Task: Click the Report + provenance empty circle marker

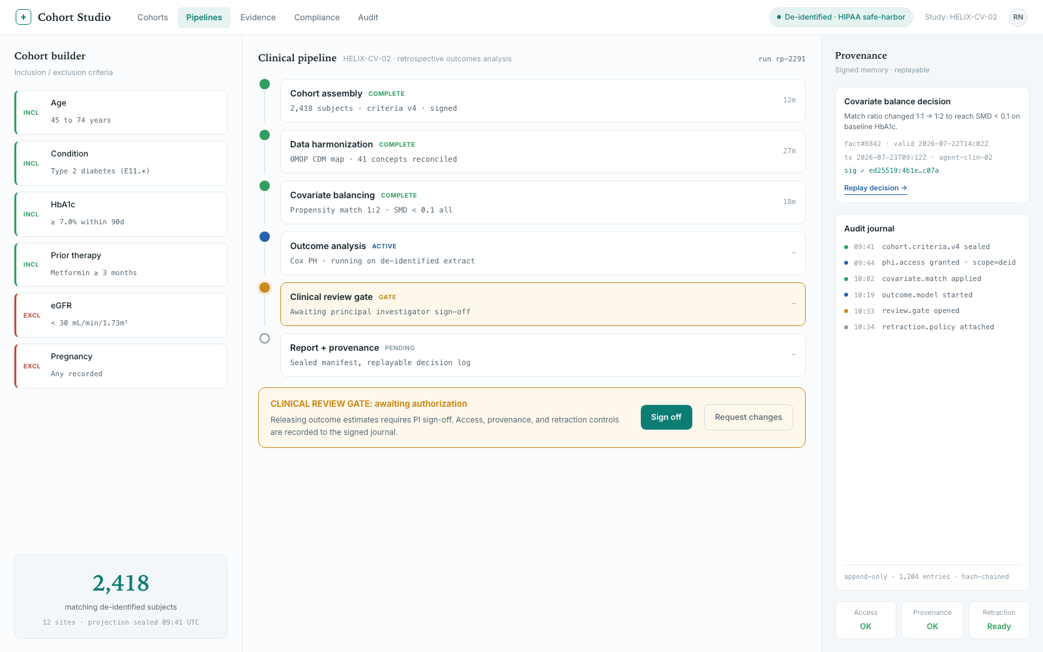Action: [265, 338]
